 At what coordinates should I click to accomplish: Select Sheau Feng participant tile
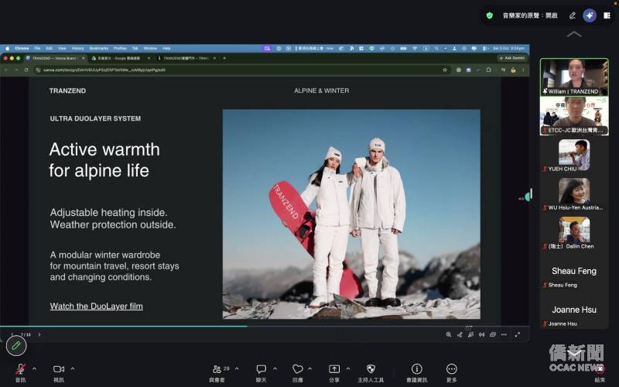click(574, 272)
